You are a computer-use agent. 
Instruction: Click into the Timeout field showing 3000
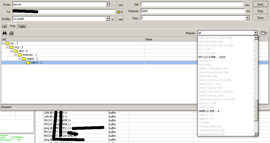coord(193,11)
